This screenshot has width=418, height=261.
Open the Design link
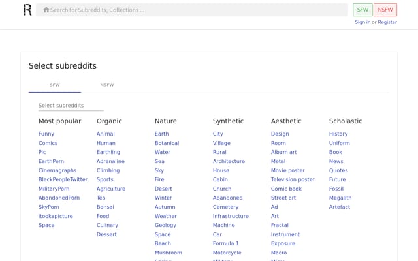coord(280,134)
